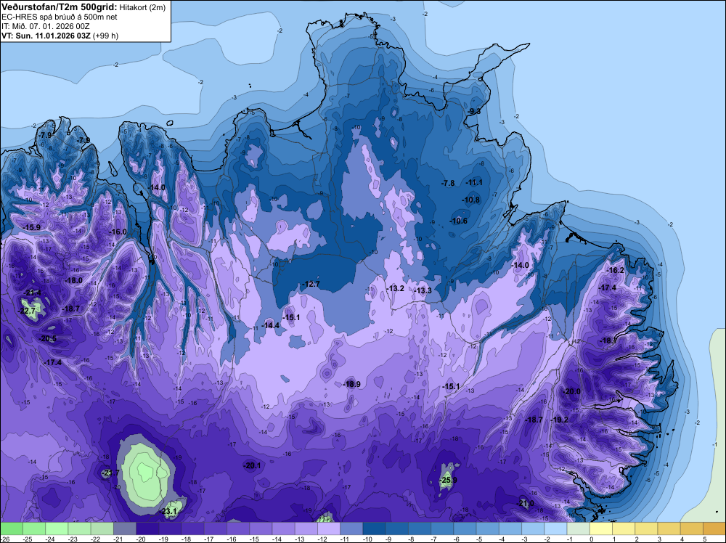Click the -22 label in the color scale
The height and width of the screenshot is (543, 726).
(x=97, y=539)
